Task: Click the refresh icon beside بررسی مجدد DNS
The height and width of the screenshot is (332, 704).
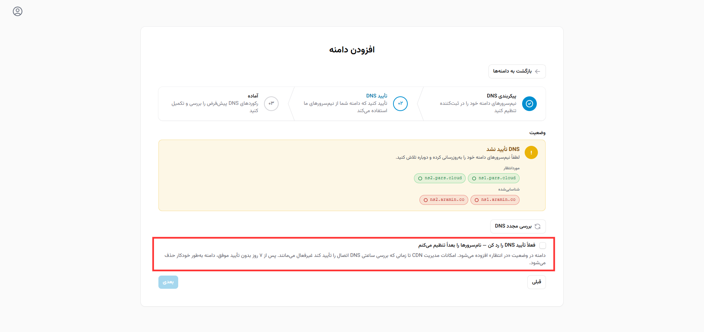Action: [538, 226]
